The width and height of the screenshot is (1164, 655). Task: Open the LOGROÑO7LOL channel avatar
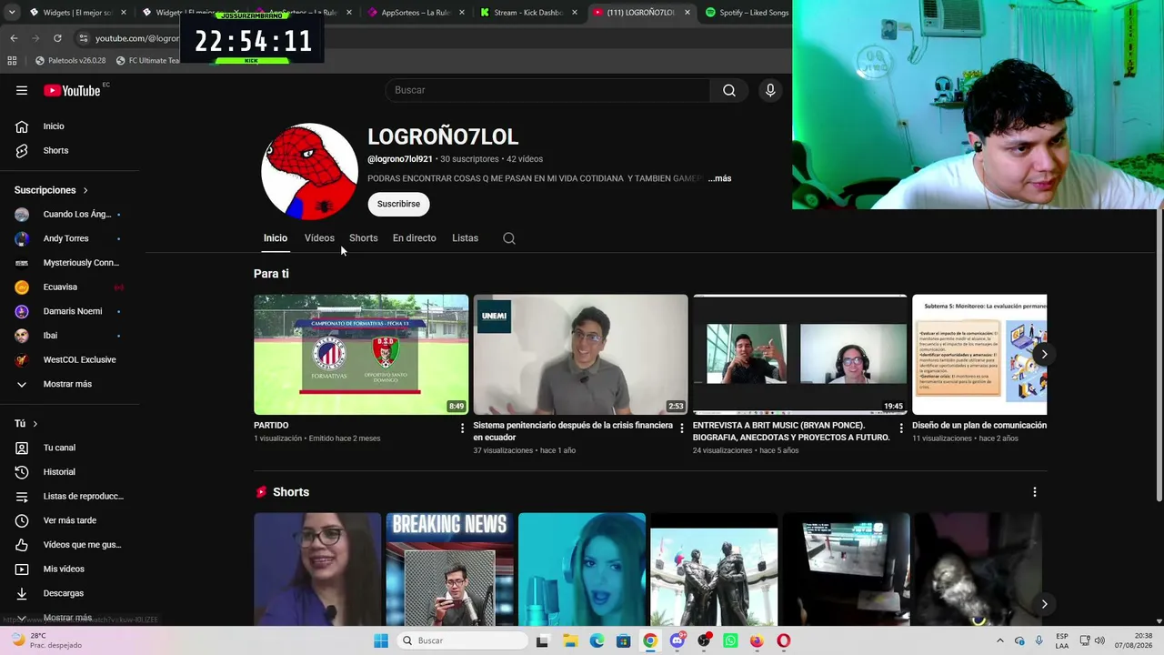(309, 171)
